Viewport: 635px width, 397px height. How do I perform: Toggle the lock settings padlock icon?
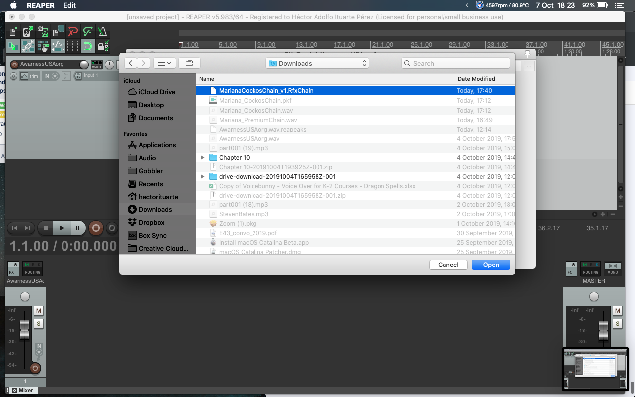tap(102, 47)
